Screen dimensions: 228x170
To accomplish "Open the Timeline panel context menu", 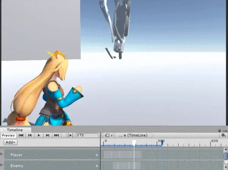I will click(x=225, y=131).
